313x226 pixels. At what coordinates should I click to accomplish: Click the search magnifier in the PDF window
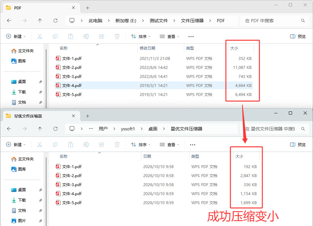coord(303,21)
